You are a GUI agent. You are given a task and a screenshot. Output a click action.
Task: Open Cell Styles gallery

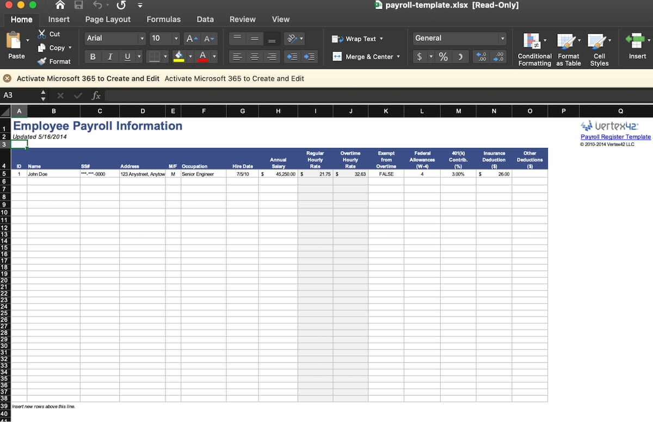pos(599,50)
